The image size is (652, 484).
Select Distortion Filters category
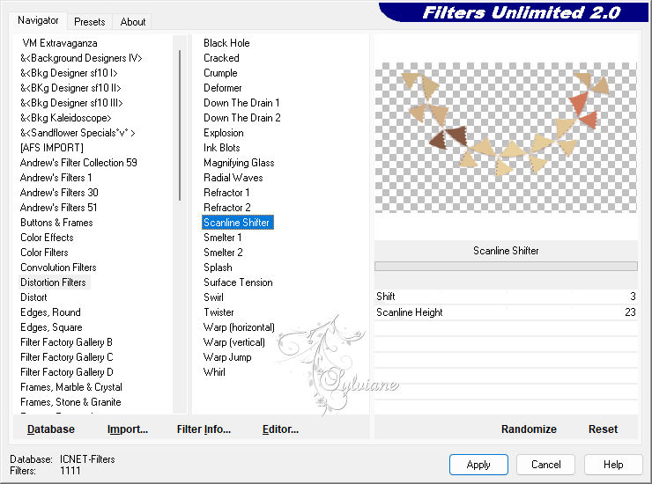tap(53, 282)
